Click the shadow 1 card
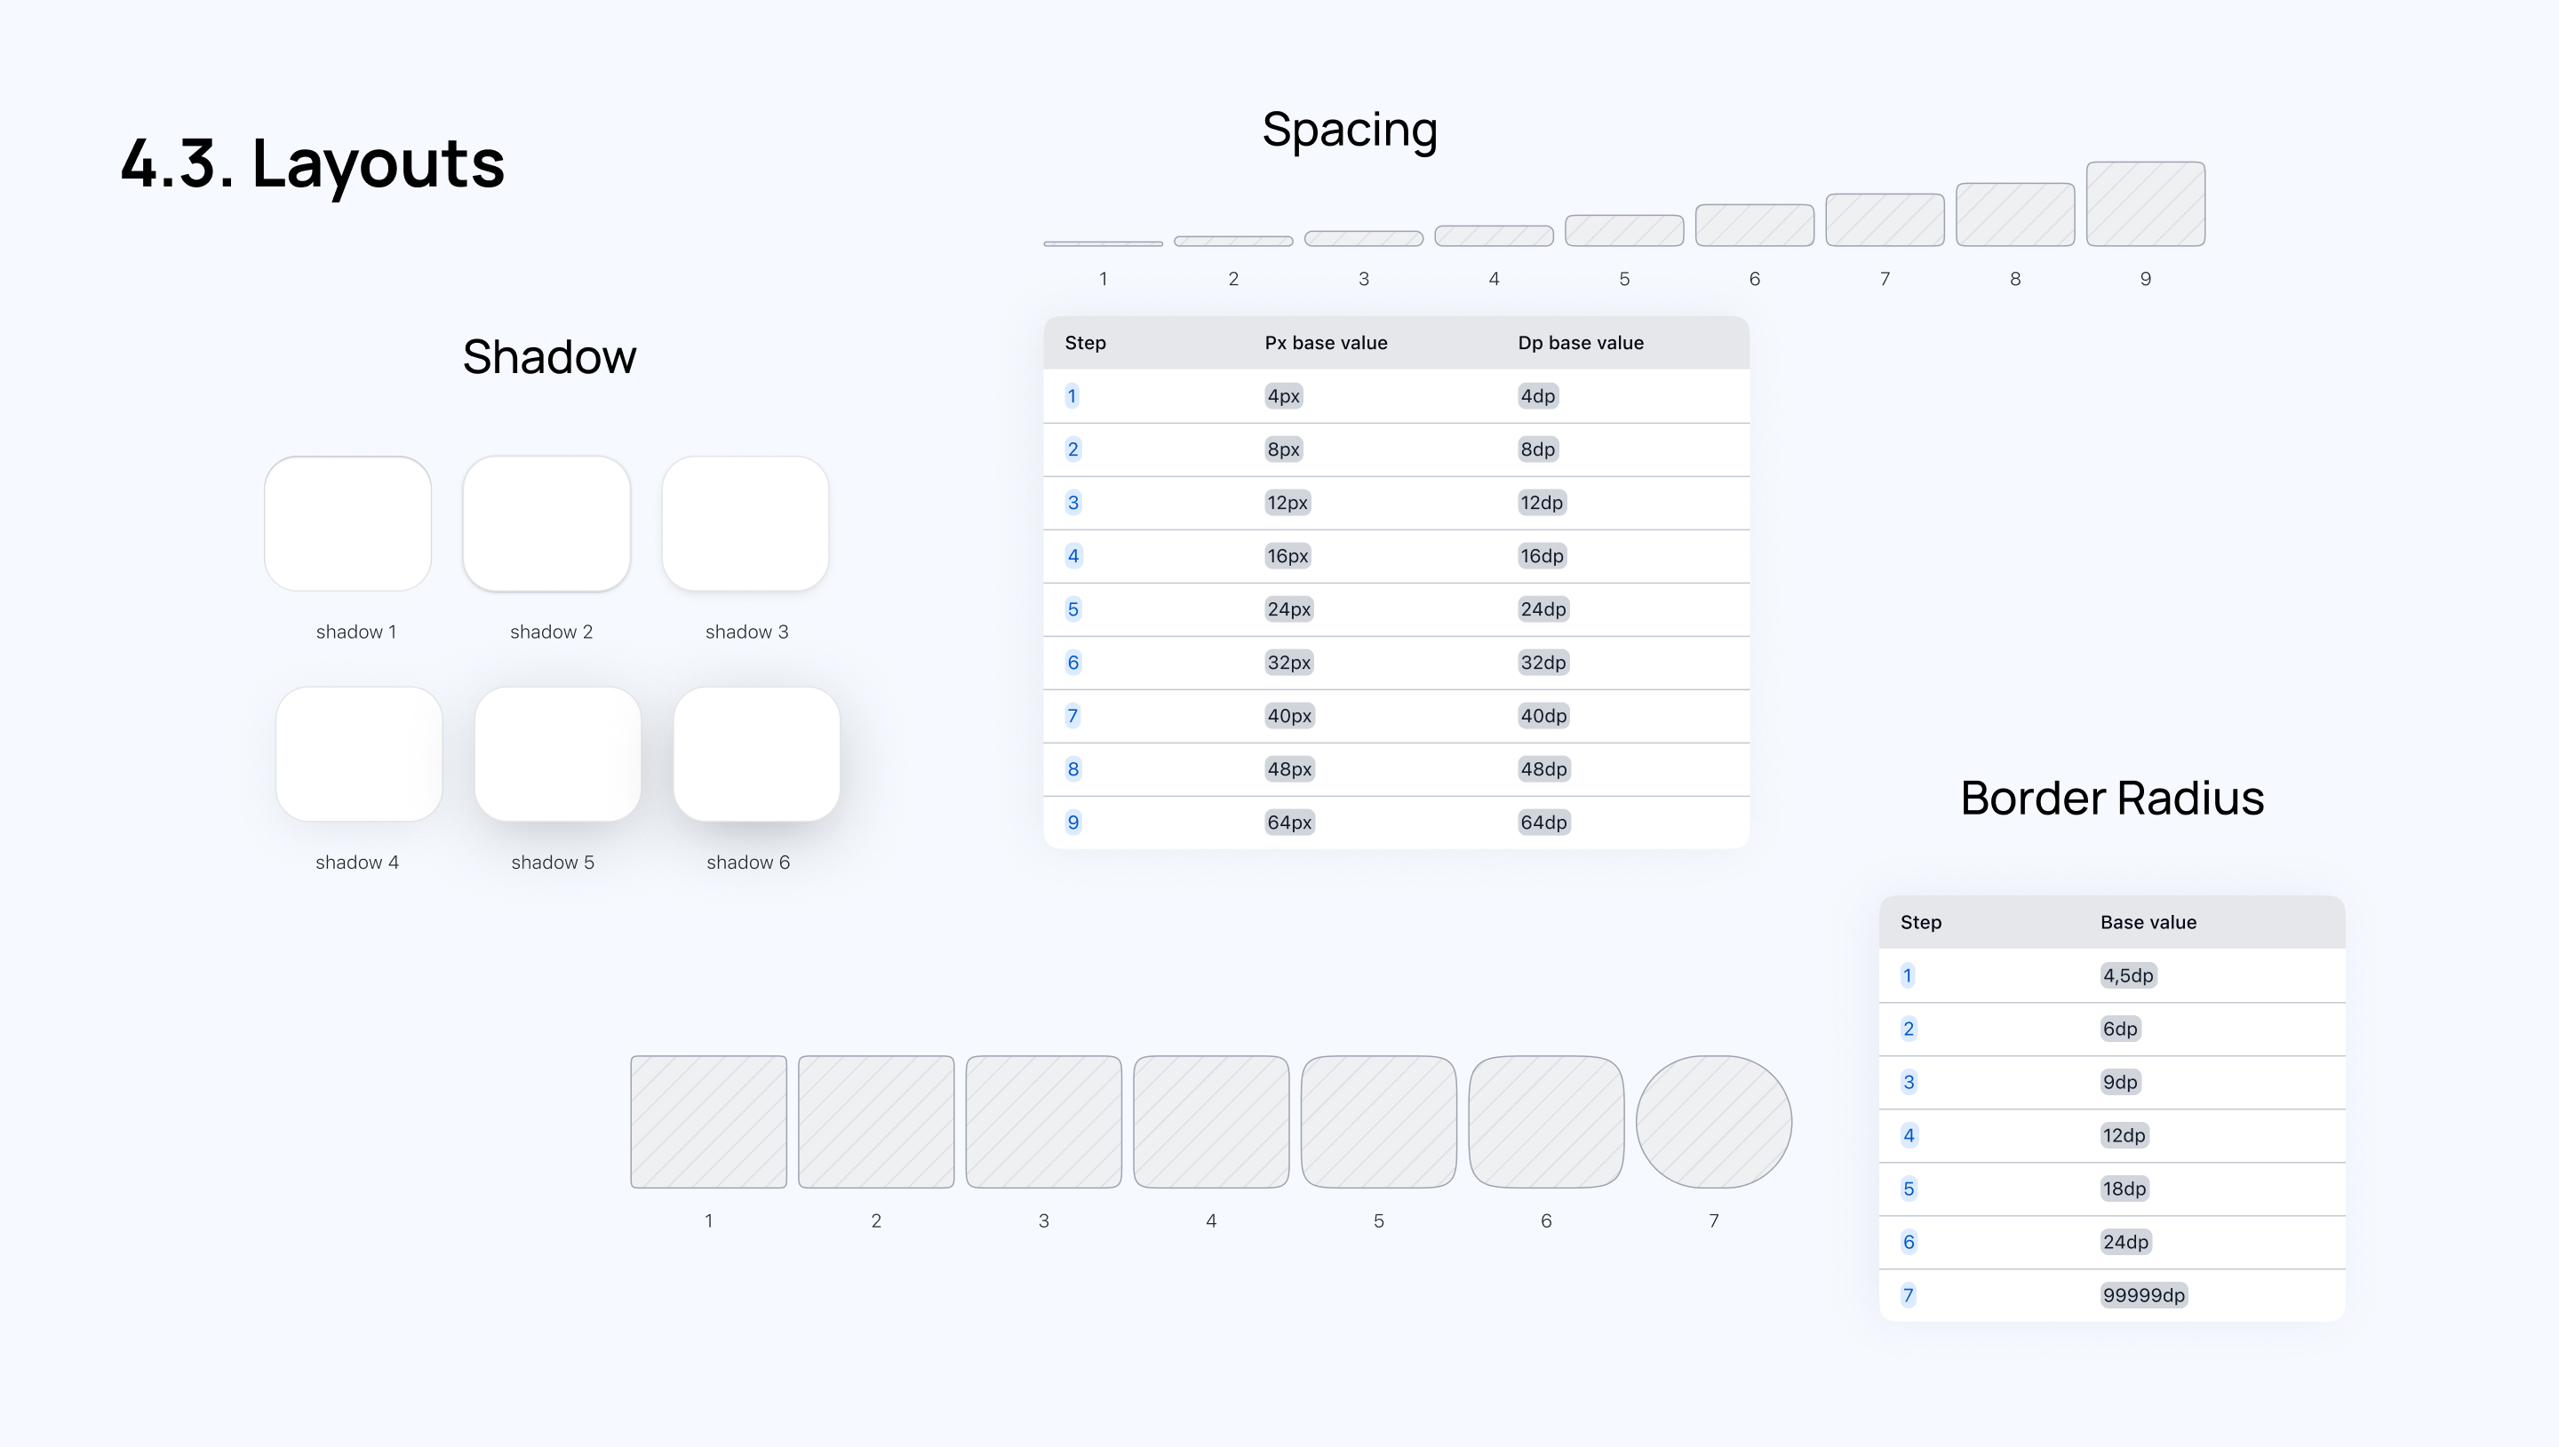 347,524
